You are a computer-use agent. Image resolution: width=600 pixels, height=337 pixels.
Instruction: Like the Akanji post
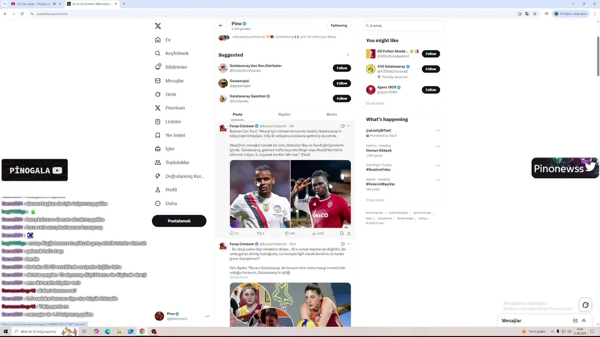290,233
